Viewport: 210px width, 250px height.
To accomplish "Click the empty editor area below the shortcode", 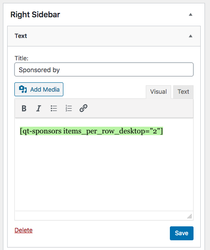I will pos(104,172).
